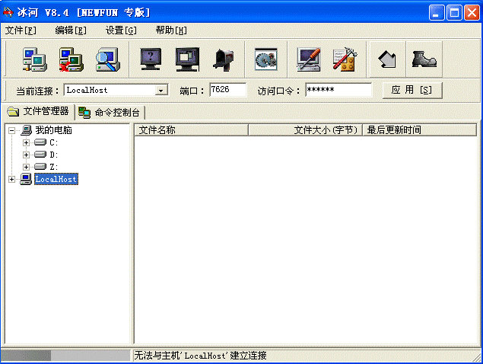
Task: Click the delete host icon with red X
Action: pyautogui.click(x=71, y=59)
